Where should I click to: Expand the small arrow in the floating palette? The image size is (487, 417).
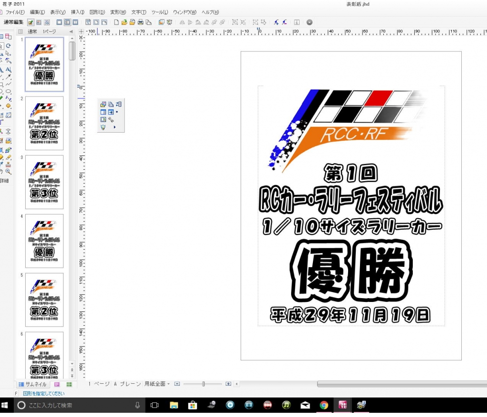pyautogui.click(x=114, y=127)
